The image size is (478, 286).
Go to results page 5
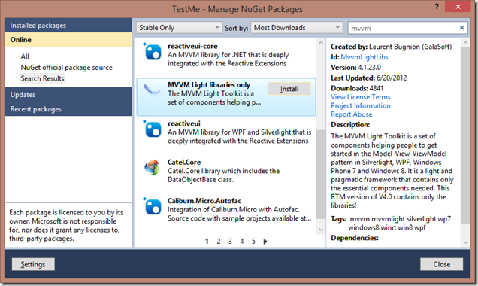click(253, 241)
